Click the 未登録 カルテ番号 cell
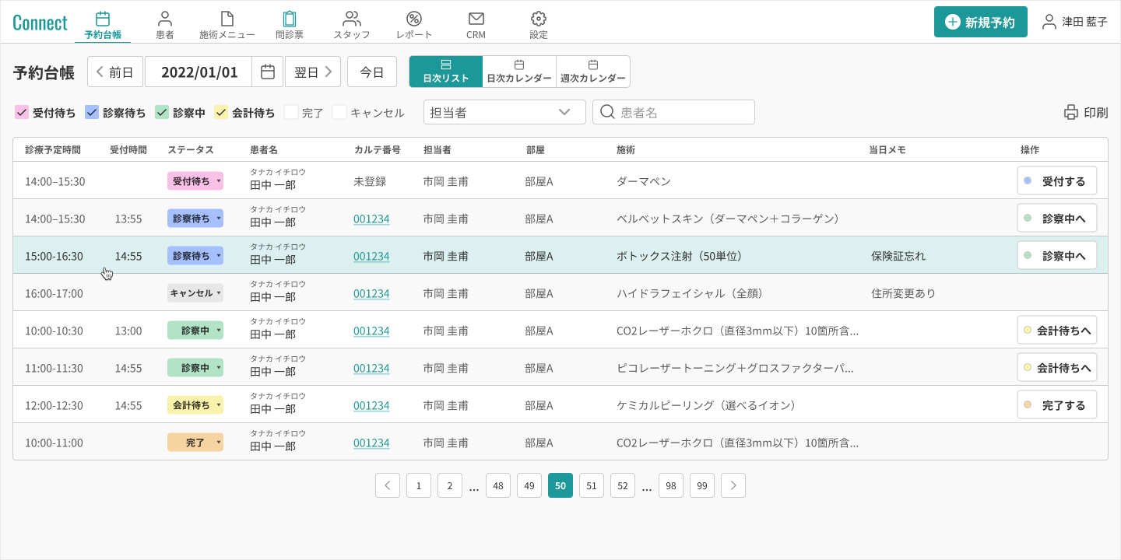 pyautogui.click(x=370, y=181)
